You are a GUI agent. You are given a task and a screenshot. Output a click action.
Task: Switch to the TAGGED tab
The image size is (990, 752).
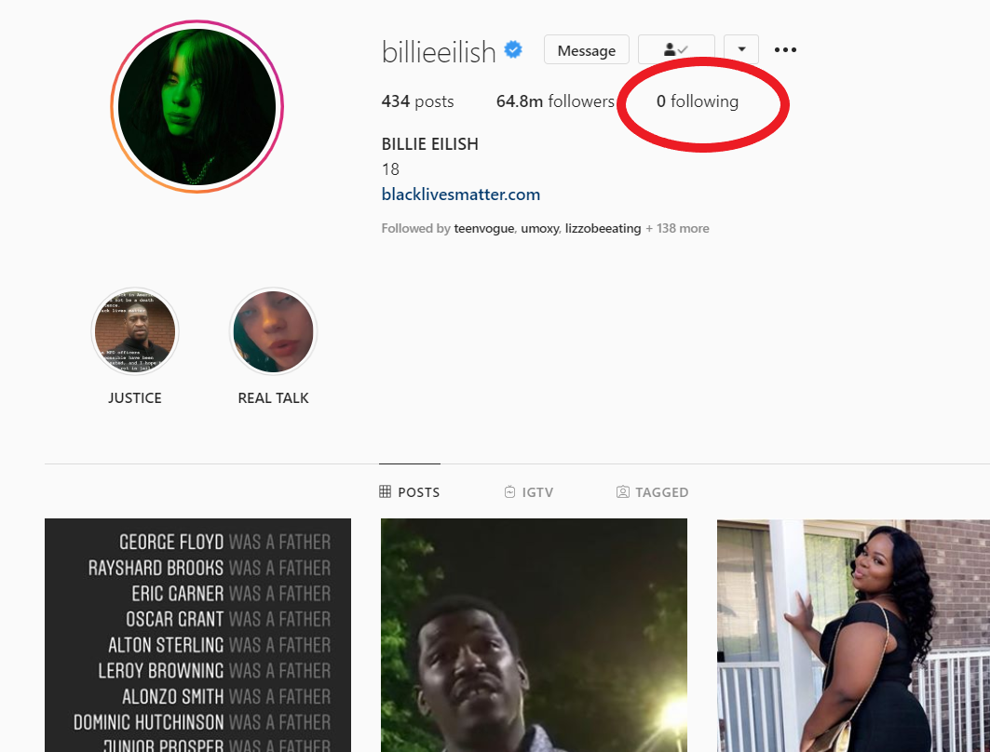[x=652, y=492]
